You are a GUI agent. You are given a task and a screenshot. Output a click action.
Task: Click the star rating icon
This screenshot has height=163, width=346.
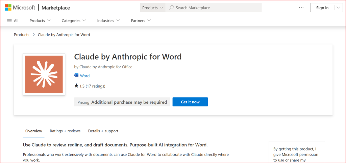point(76,86)
